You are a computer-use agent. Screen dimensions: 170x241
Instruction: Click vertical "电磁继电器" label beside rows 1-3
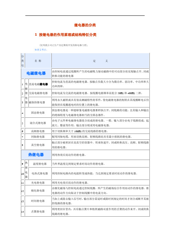[x=26, y=93]
